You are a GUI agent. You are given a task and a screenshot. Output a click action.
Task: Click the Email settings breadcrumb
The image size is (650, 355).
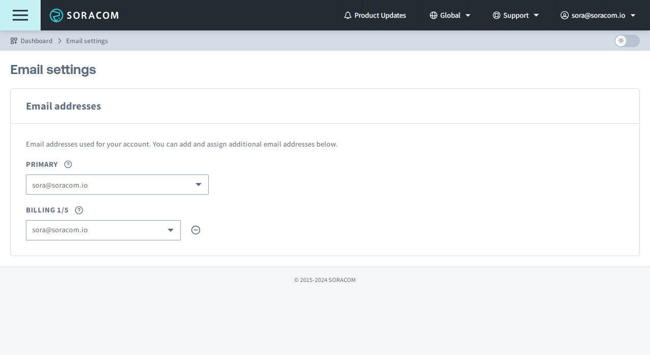(x=87, y=41)
